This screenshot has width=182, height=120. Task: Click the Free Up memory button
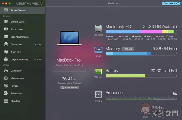tap(128, 49)
